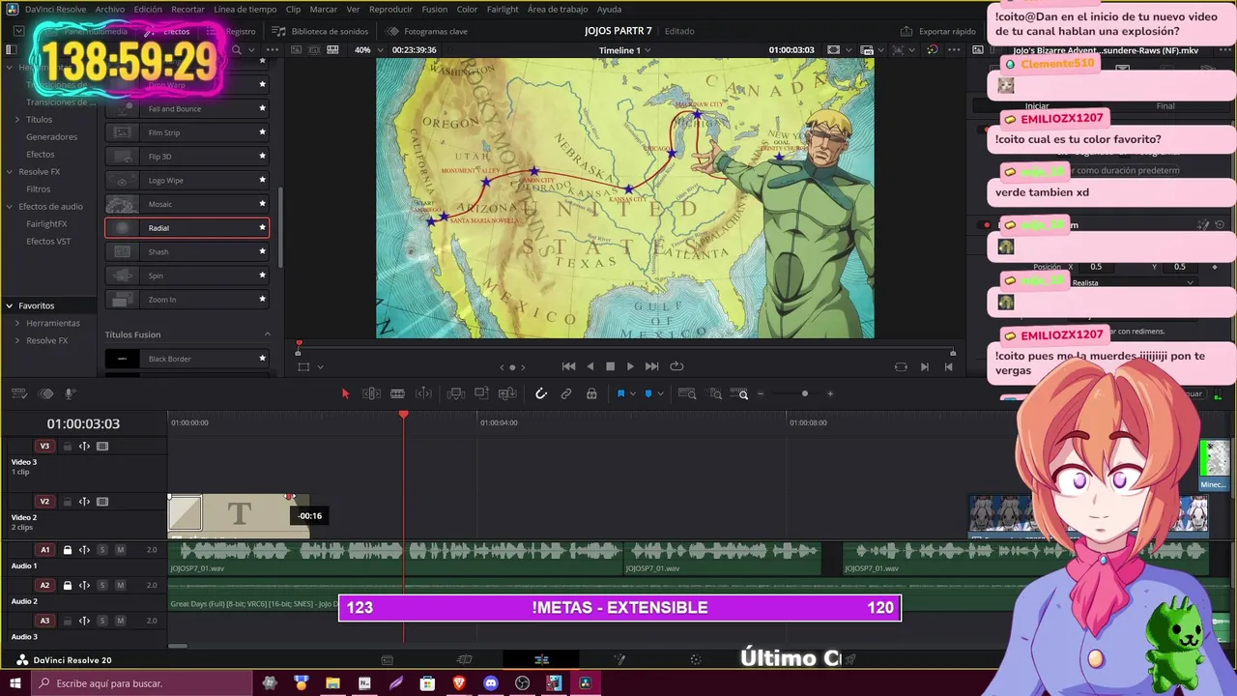Expand the Títulos tree item
The height and width of the screenshot is (696, 1237).
(x=17, y=119)
